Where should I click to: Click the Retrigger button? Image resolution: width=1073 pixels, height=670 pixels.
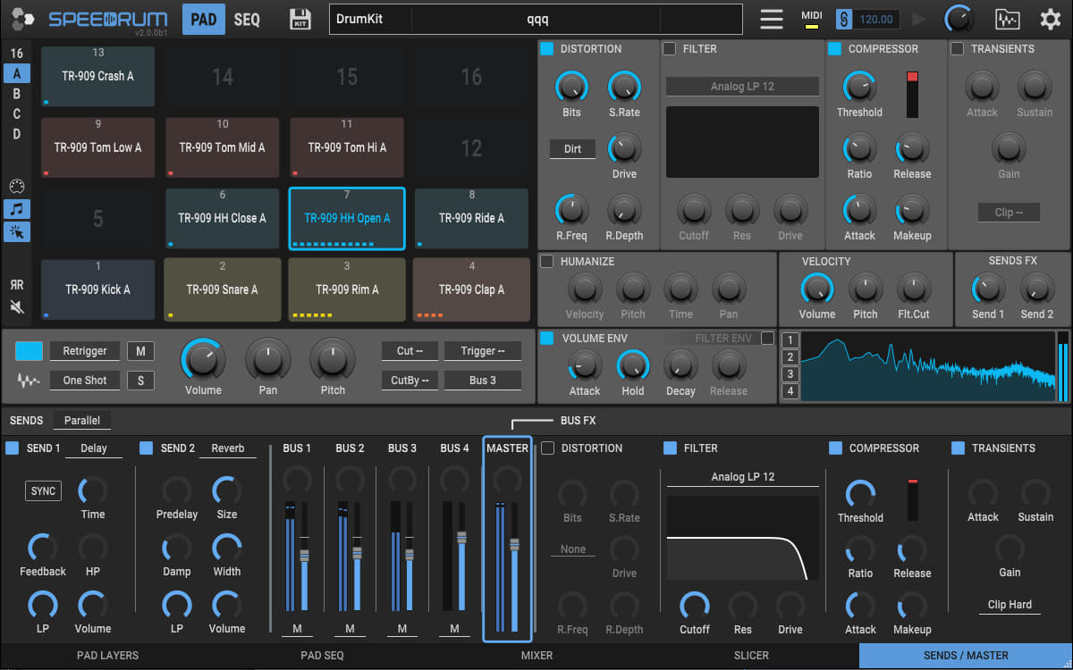point(85,351)
